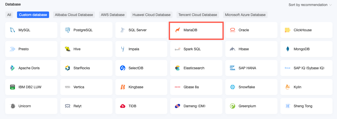
Task: Click the Snowflake logo icon
Action: tap(233, 87)
